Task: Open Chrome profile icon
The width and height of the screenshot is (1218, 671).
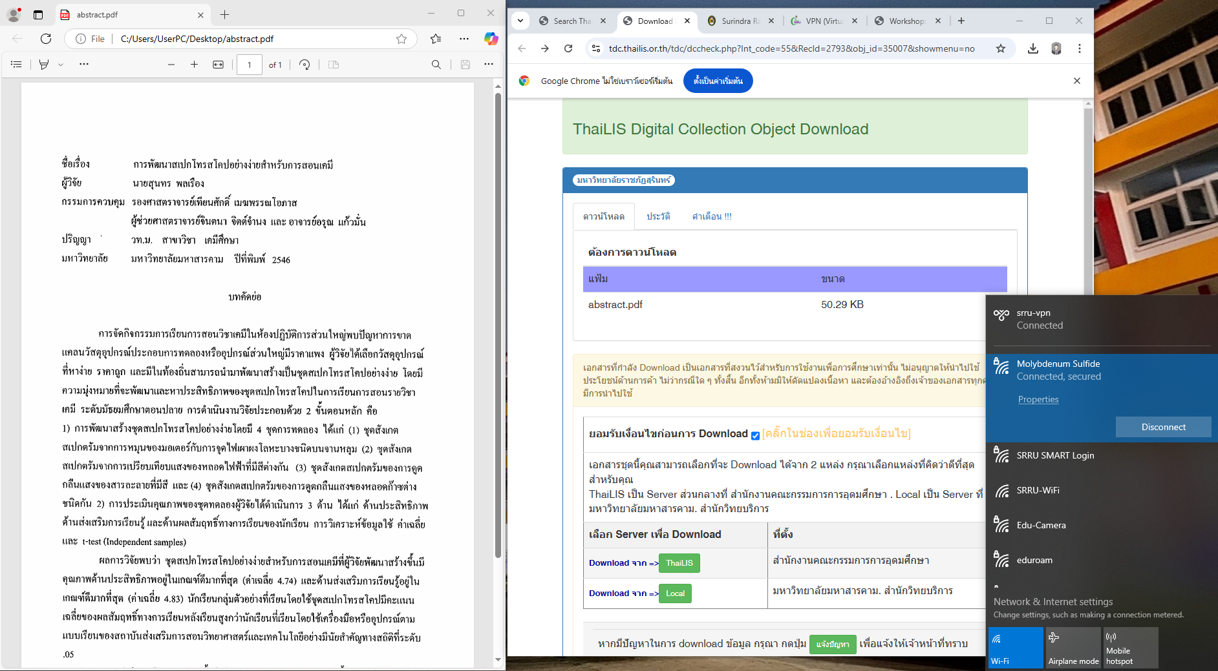Action: point(1056,48)
